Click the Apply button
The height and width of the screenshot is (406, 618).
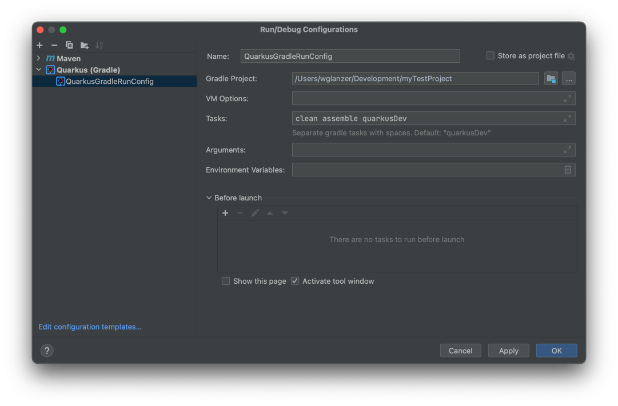pyautogui.click(x=508, y=351)
